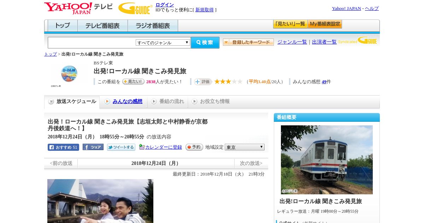Select the 放送スケジュール tab
This screenshot has height=223, width=424.
(72, 102)
